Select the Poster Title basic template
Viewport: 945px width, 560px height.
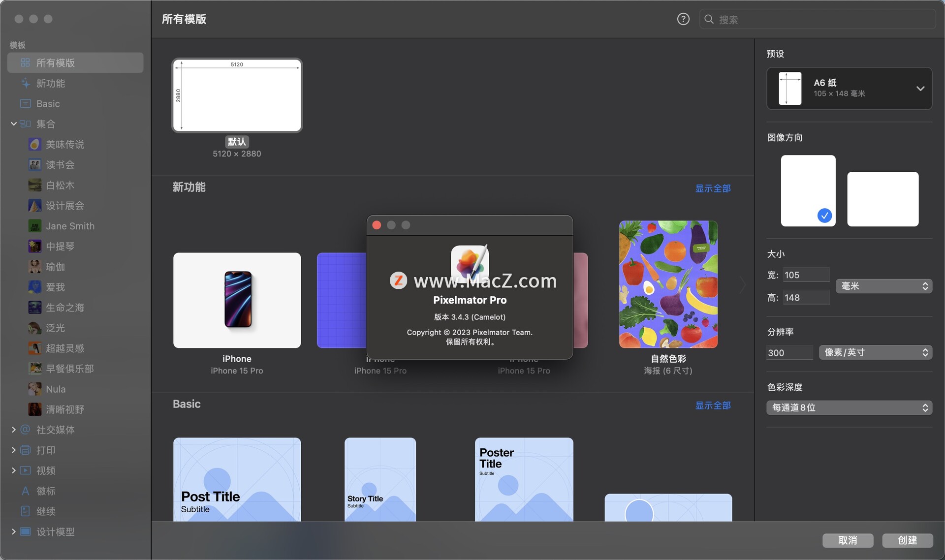[524, 479]
